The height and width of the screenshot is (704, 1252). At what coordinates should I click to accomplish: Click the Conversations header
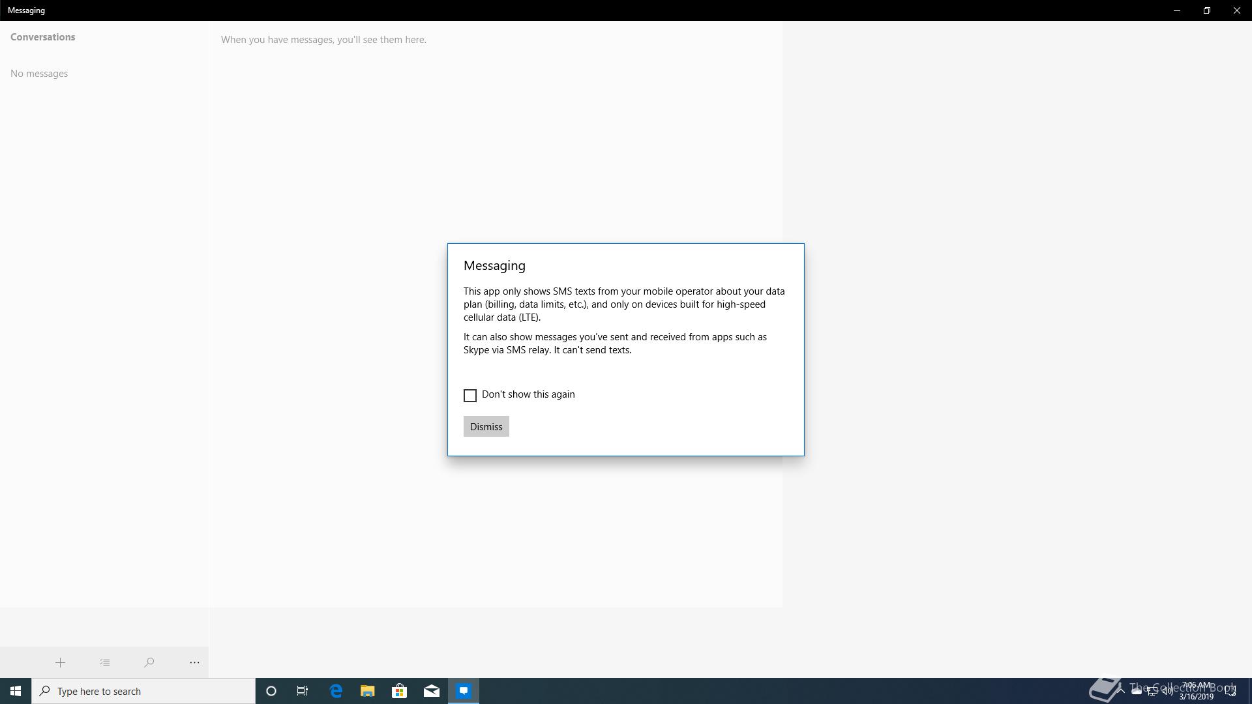pos(42,37)
